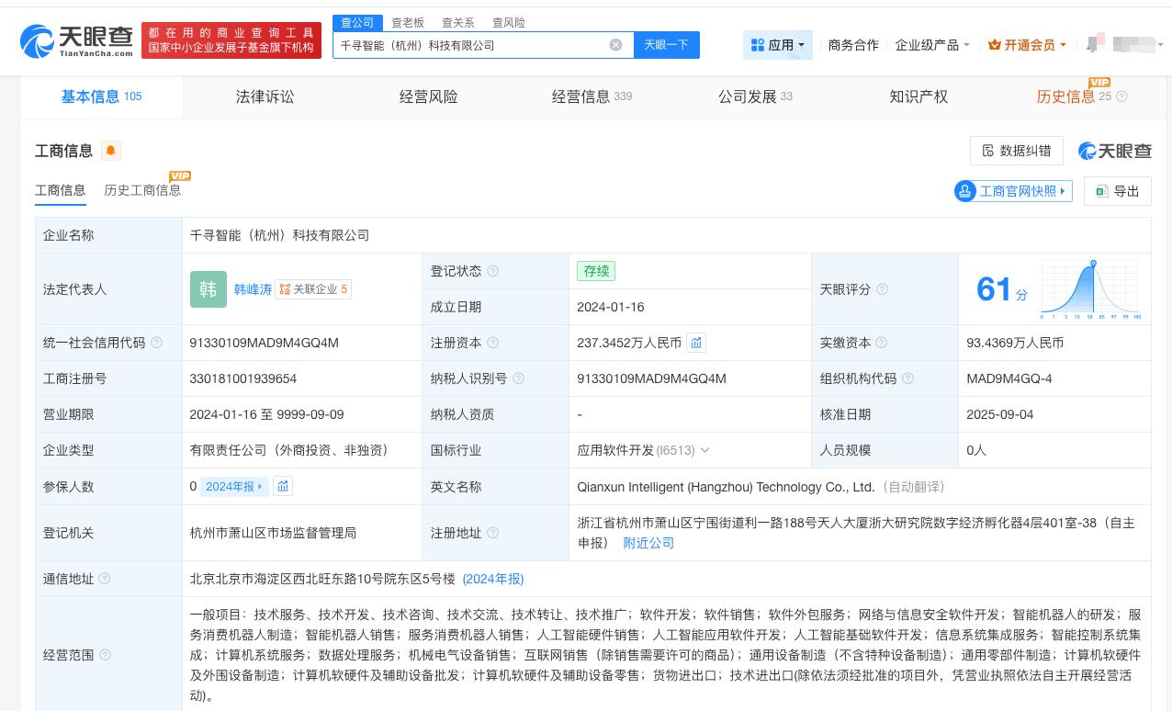Viewport: 1172px width, 711px height.
Task: Click legal representative 韩峰涛 profile link
Action: 253,288
